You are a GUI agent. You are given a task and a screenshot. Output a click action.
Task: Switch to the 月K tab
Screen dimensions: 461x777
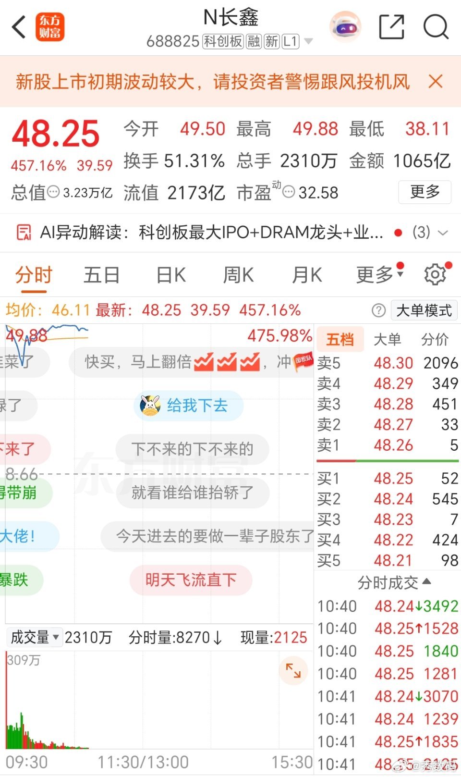(307, 275)
